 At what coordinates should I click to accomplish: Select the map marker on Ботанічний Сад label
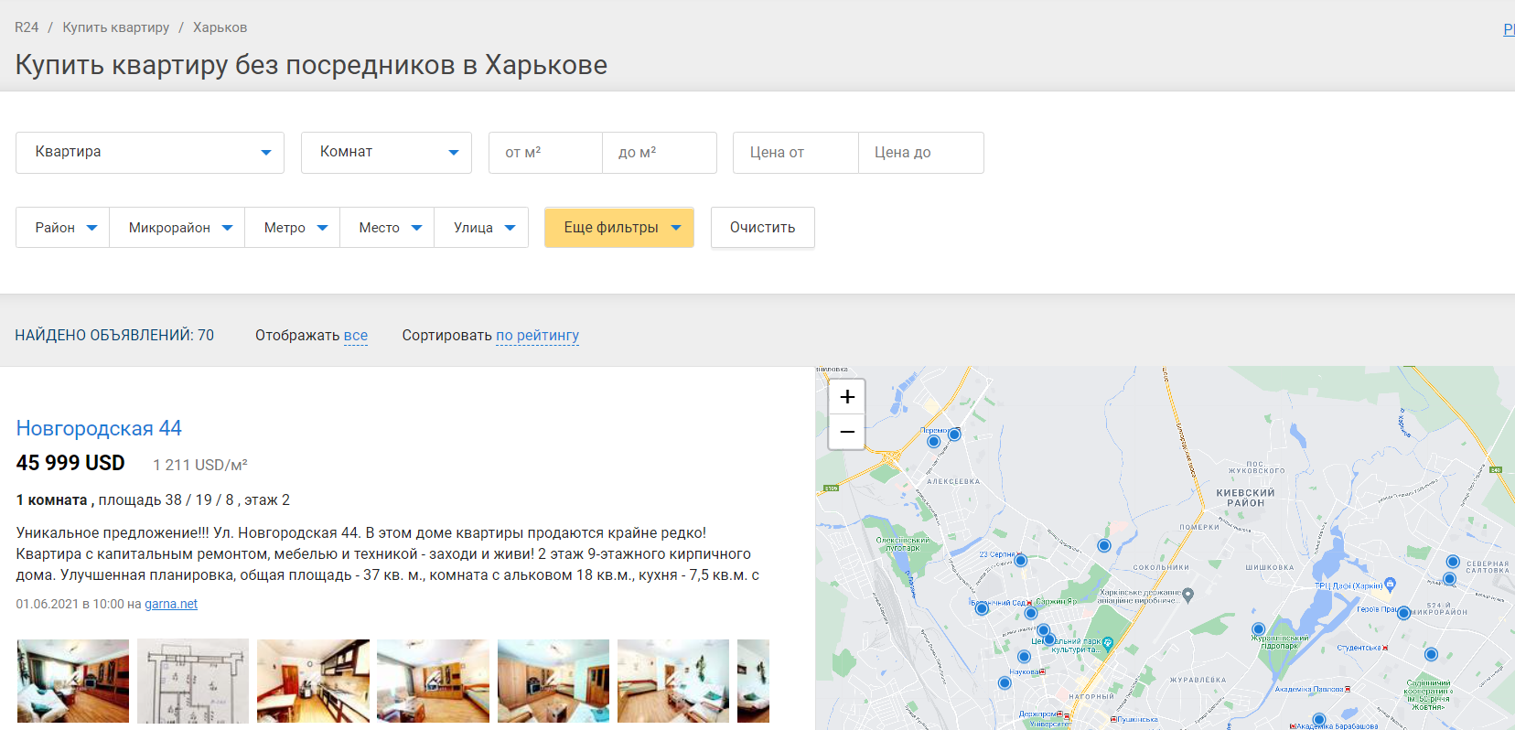[982, 608]
